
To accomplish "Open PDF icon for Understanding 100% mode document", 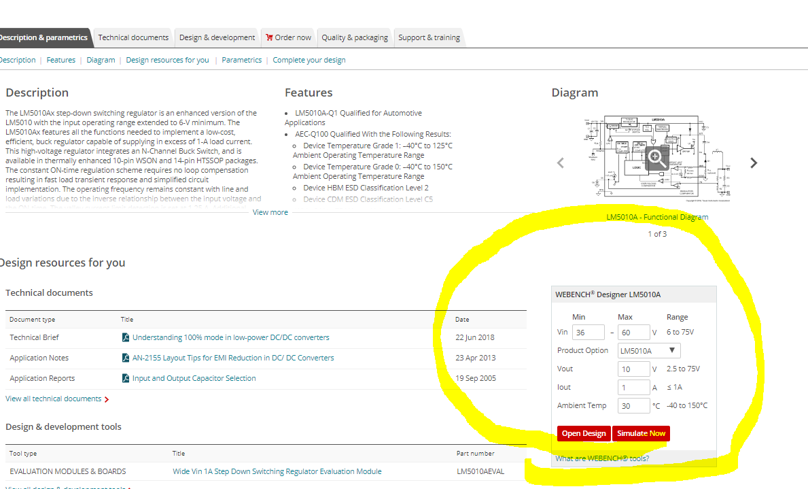I will pyautogui.click(x=125, y=337).
